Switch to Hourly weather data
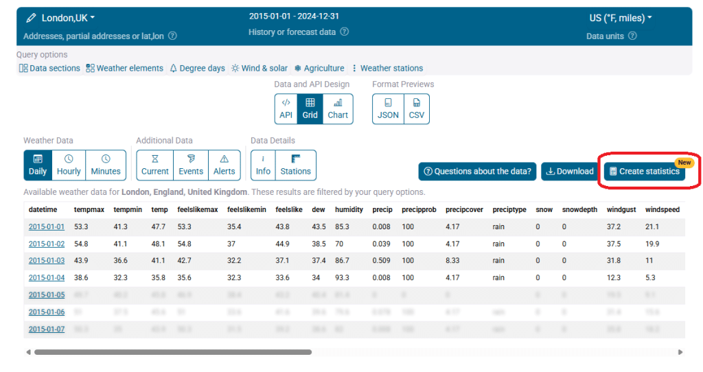Screen dimensions: 703x372 (69, 165)
